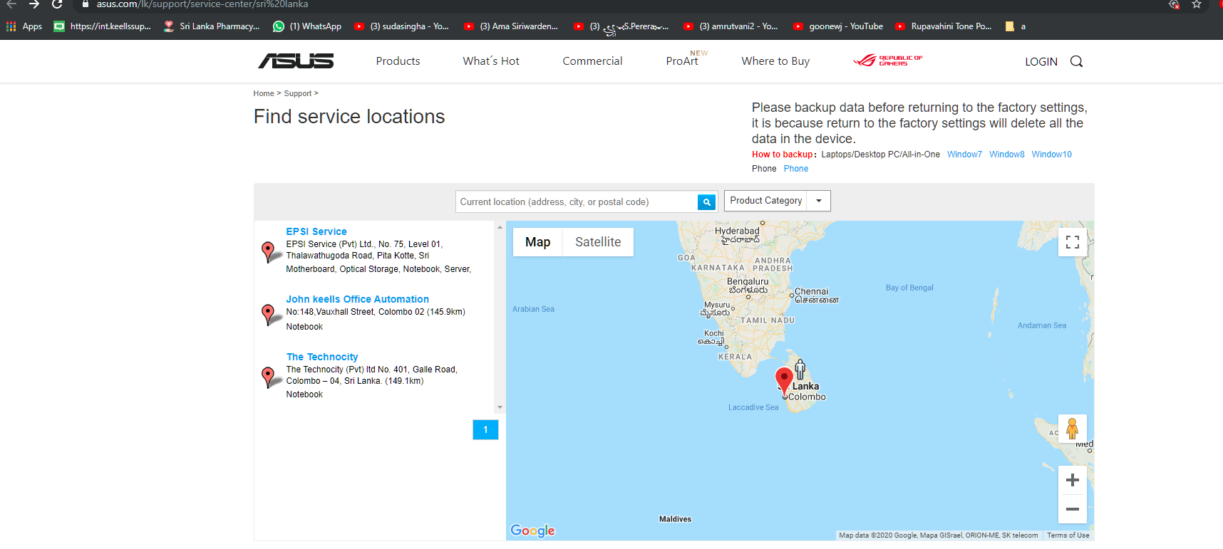Viewport: 1223px width, 549px height.
Task: Open the Commercial menu
Action: [x=592, y=61]
